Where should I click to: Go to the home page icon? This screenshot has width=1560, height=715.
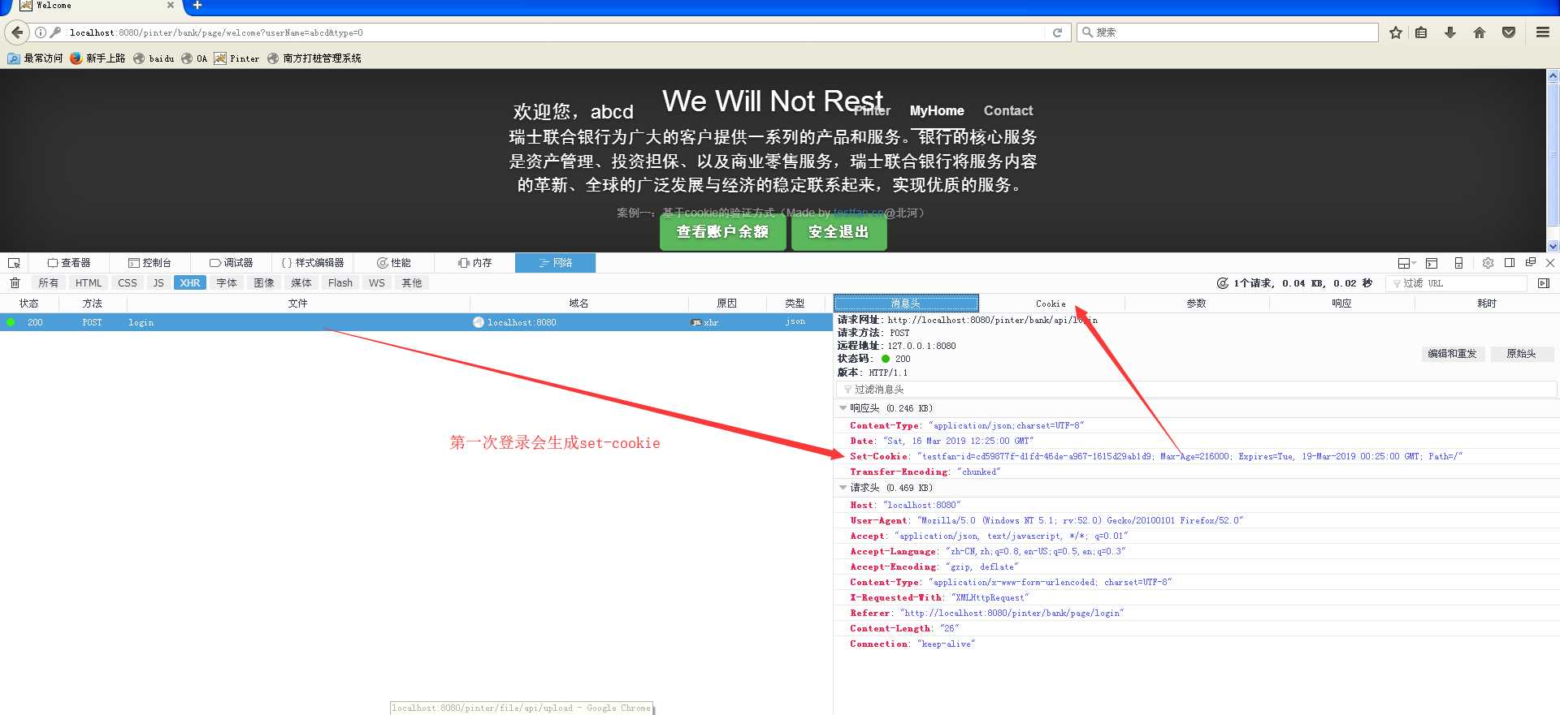(x=1479, y=32)
